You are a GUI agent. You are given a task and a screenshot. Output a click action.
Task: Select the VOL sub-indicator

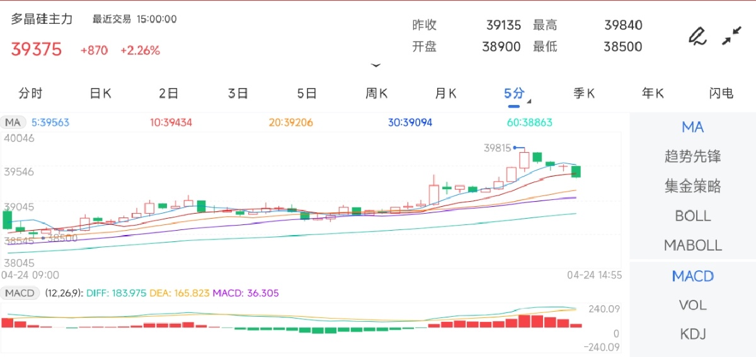point(693,305)
